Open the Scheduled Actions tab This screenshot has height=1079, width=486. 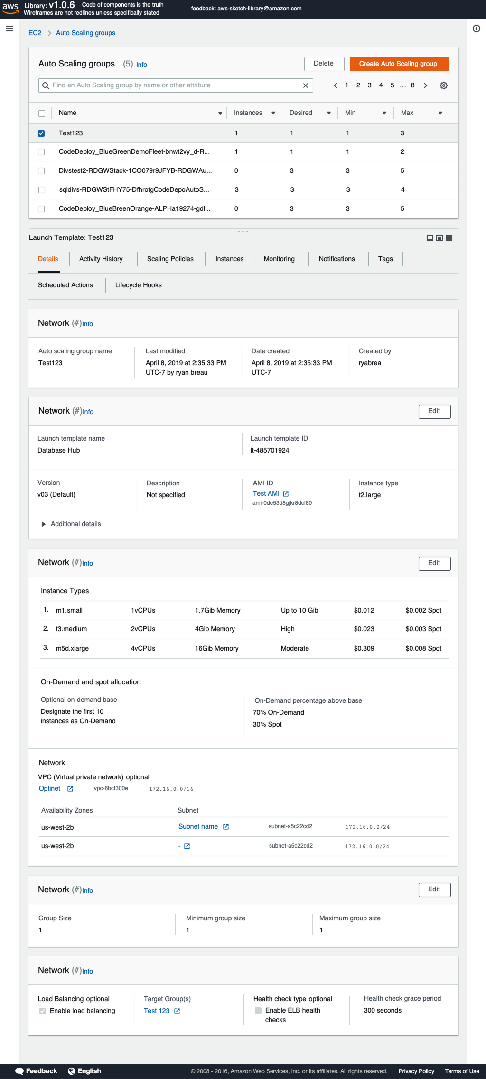[65, 285]
